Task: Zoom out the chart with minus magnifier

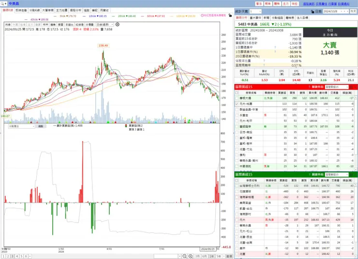Action: tap(185, 256)
